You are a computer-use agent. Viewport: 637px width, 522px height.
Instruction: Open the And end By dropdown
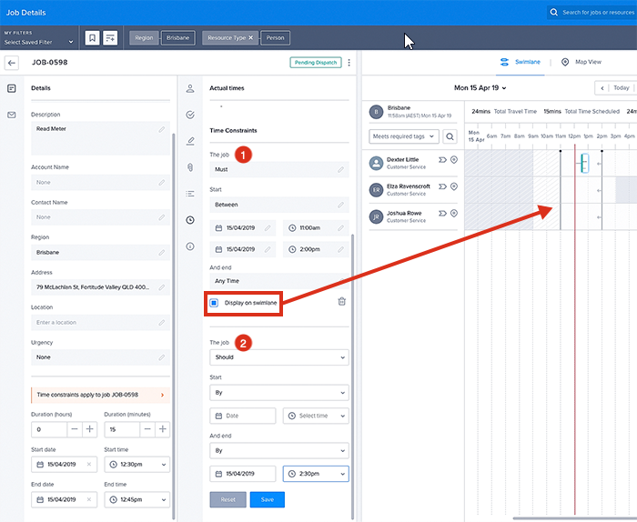click(x=279, y=450)
